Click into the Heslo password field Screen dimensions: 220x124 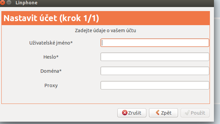[155, 57]
